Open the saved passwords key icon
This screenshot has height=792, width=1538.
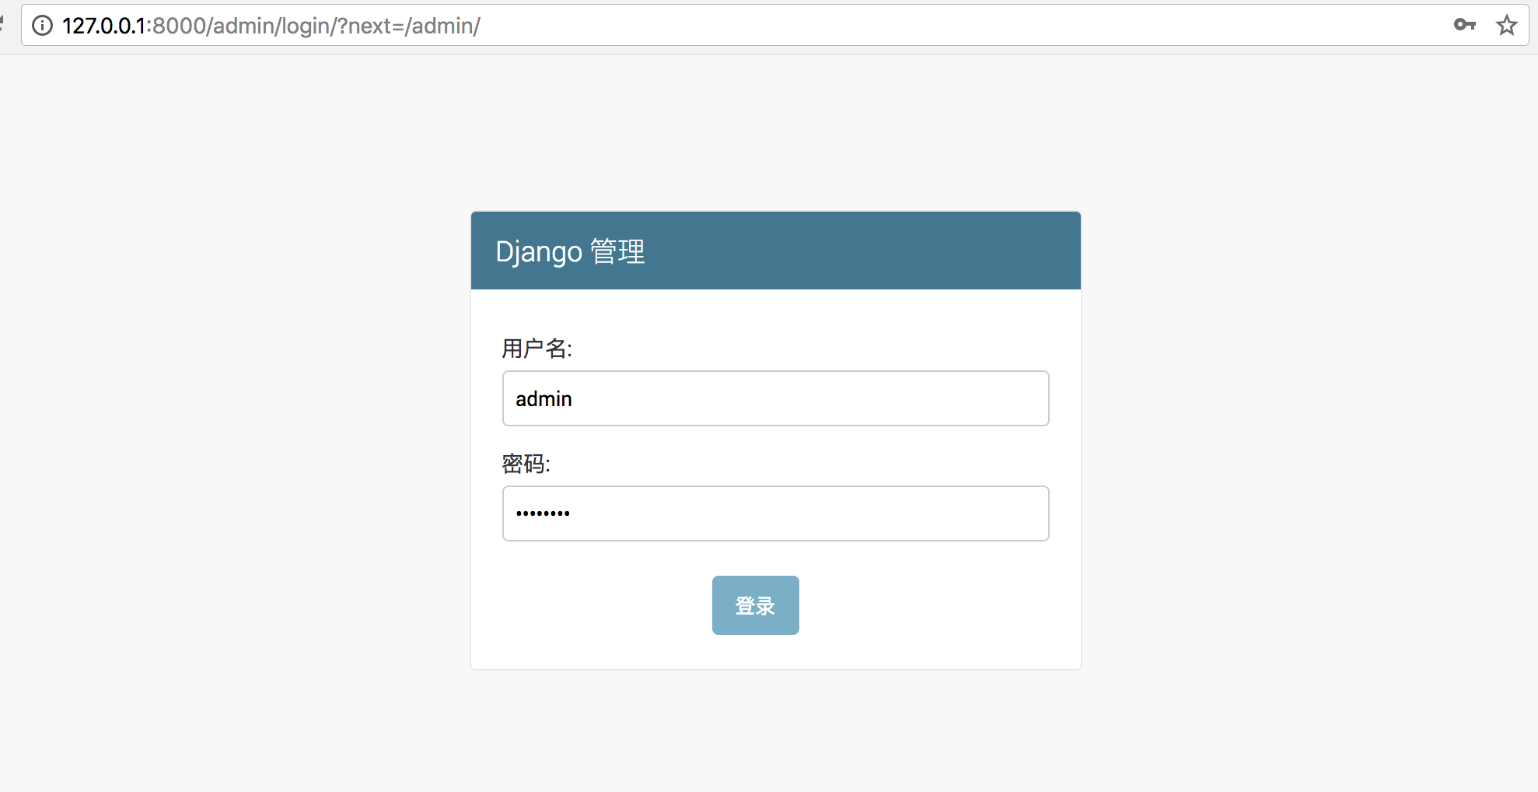click(1464, 25)
